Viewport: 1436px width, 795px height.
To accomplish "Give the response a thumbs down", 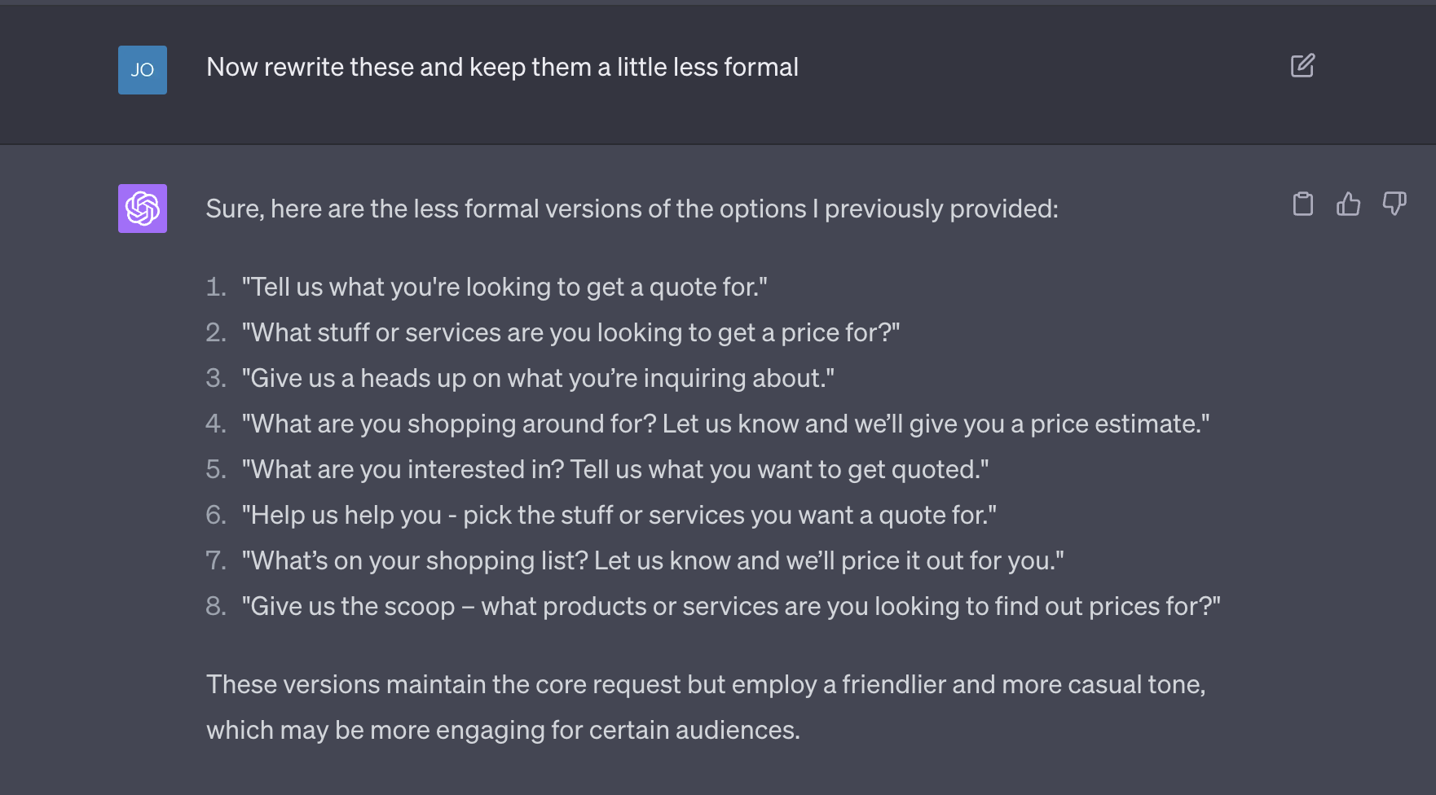I will pyautogui.click(x=1394, y=204).
